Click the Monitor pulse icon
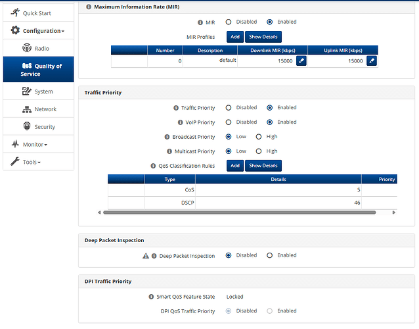419x329 pixels. click(15, 144)
